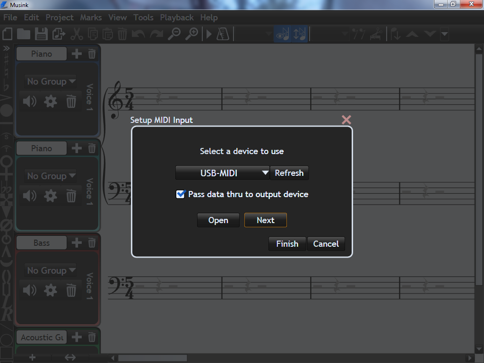
Task: Open the Playback menu
Action: (177, 17)
